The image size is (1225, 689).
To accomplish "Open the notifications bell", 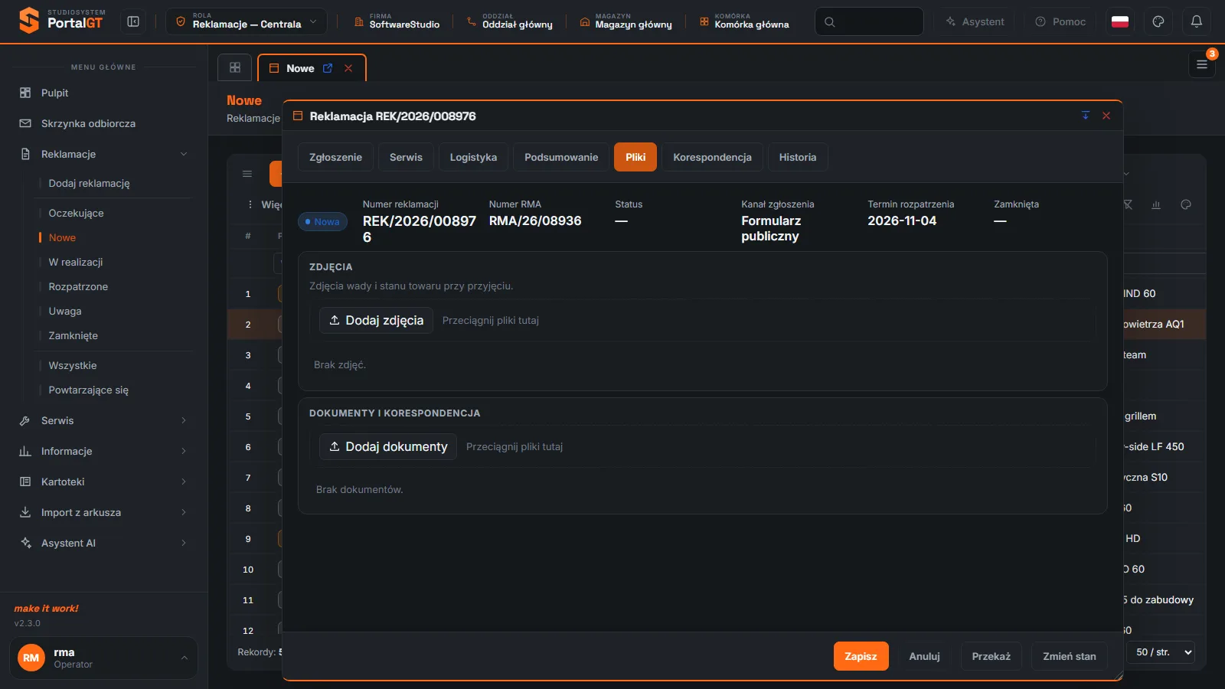I will click(1197, 21).
